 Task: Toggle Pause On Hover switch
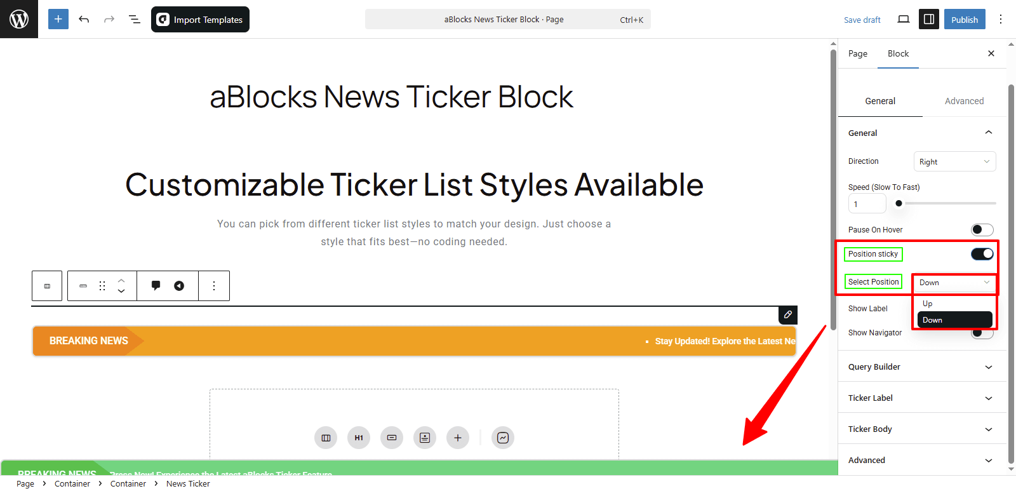[982, 229]
